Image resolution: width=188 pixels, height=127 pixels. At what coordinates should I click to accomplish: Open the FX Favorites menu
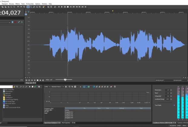(x=30, y=4)
